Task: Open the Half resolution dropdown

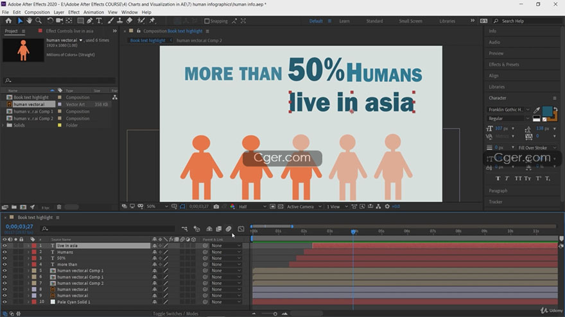Action: coord(252,207)
